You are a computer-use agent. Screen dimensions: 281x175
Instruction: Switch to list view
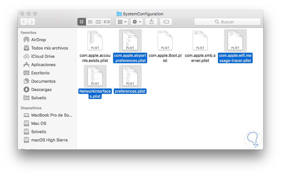(x=90, y=22)
